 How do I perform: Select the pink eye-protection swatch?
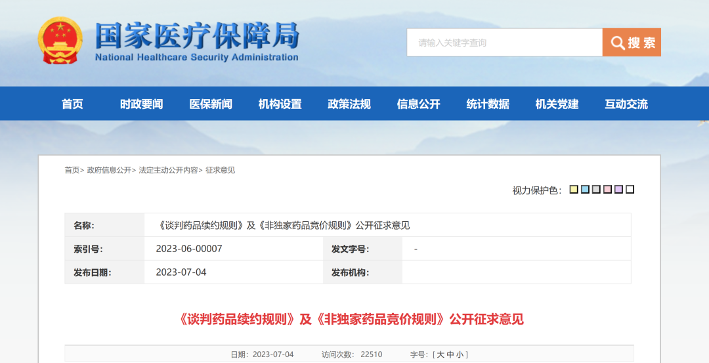pos(607,190)
